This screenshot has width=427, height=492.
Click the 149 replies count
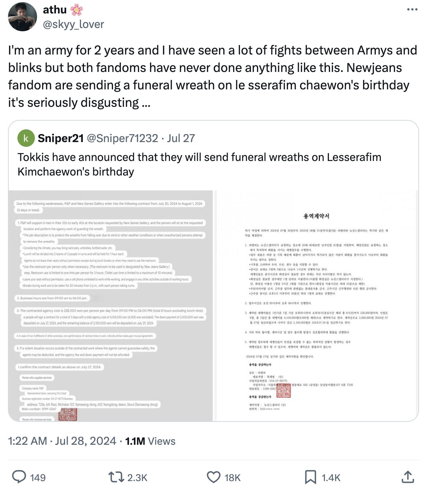pos(38,477)
